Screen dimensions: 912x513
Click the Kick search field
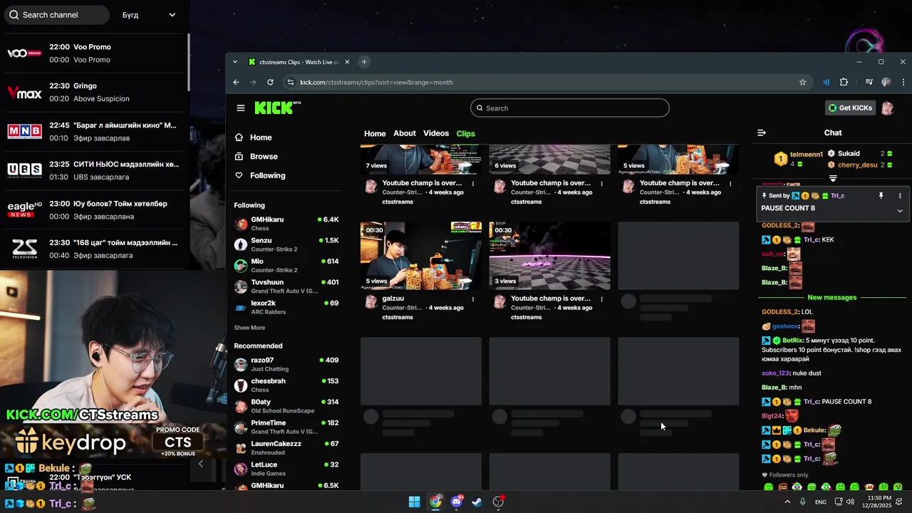coord(570,108)
